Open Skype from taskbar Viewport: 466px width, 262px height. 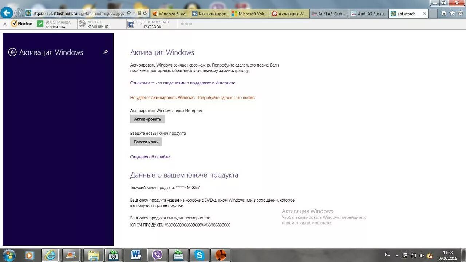click(200, 255)
